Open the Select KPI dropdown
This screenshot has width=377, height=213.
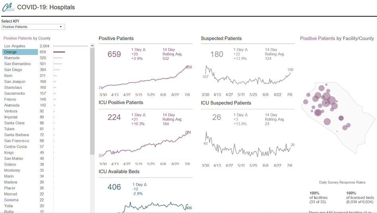pyautogui.click(x=33, y=27)
